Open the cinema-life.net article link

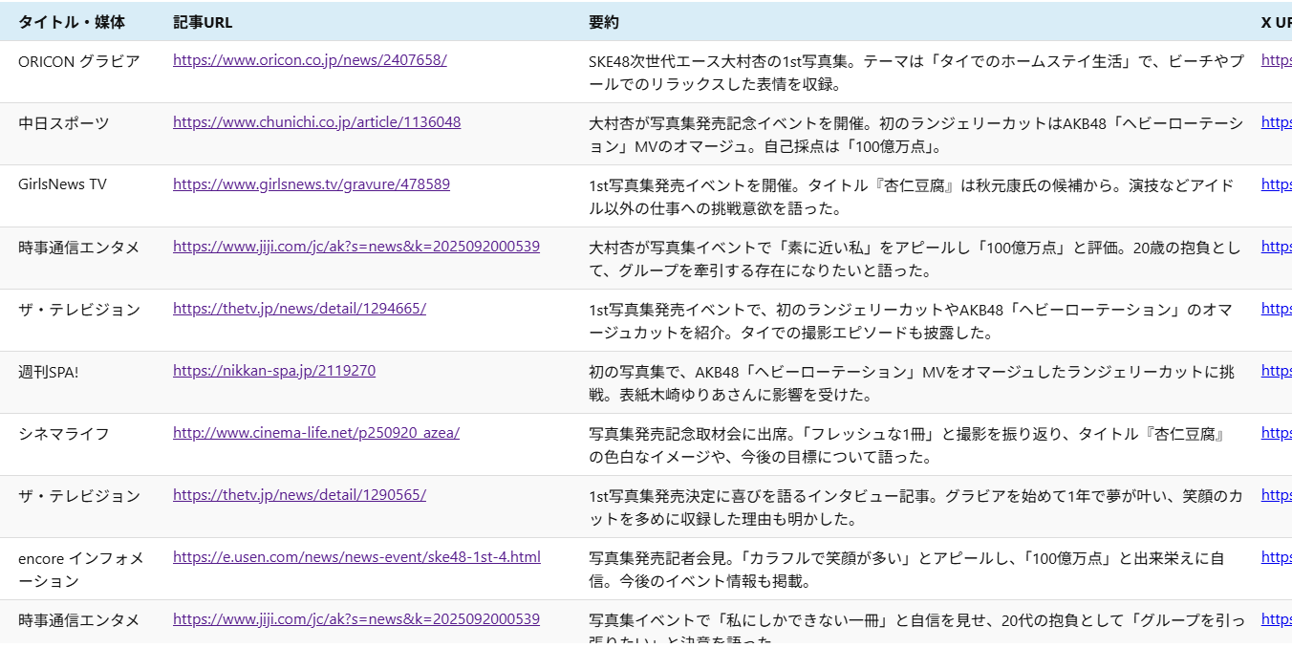click(315, 433)
